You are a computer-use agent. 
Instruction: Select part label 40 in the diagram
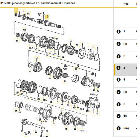pos(47,131)
